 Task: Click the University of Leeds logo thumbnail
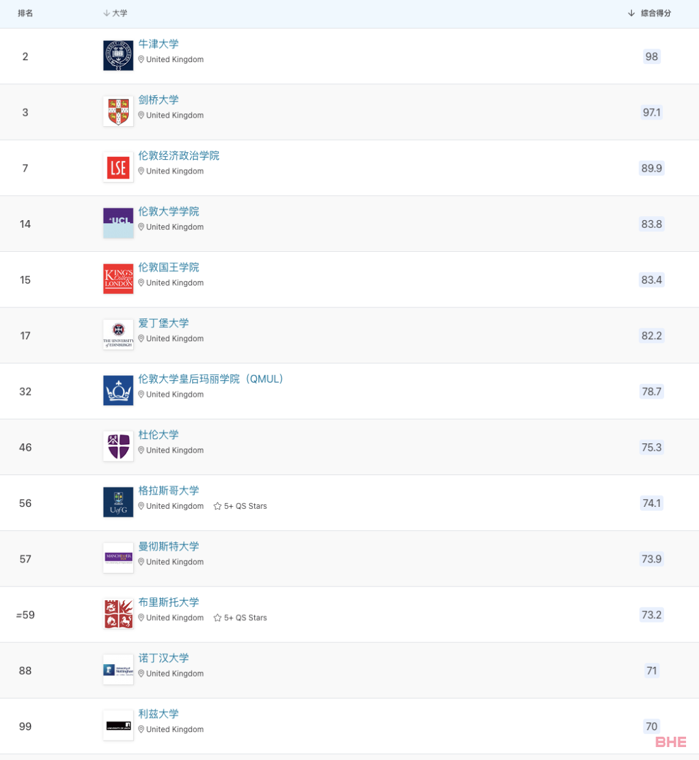(118, 725)
